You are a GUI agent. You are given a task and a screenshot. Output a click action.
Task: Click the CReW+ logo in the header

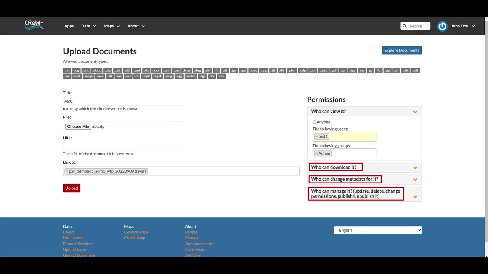(x=35, y=25)
